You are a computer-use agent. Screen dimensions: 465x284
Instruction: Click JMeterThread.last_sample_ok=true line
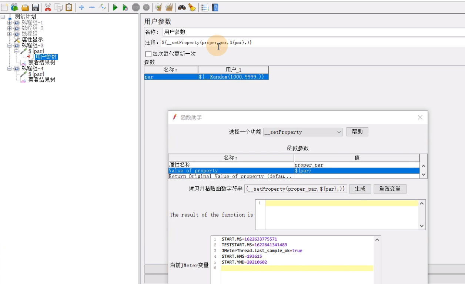262,251
